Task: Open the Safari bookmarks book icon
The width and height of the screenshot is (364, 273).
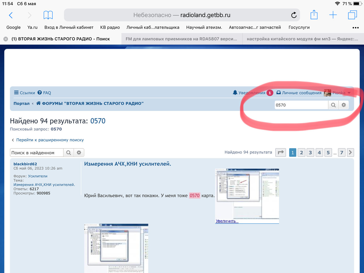Action: (48, 15)
